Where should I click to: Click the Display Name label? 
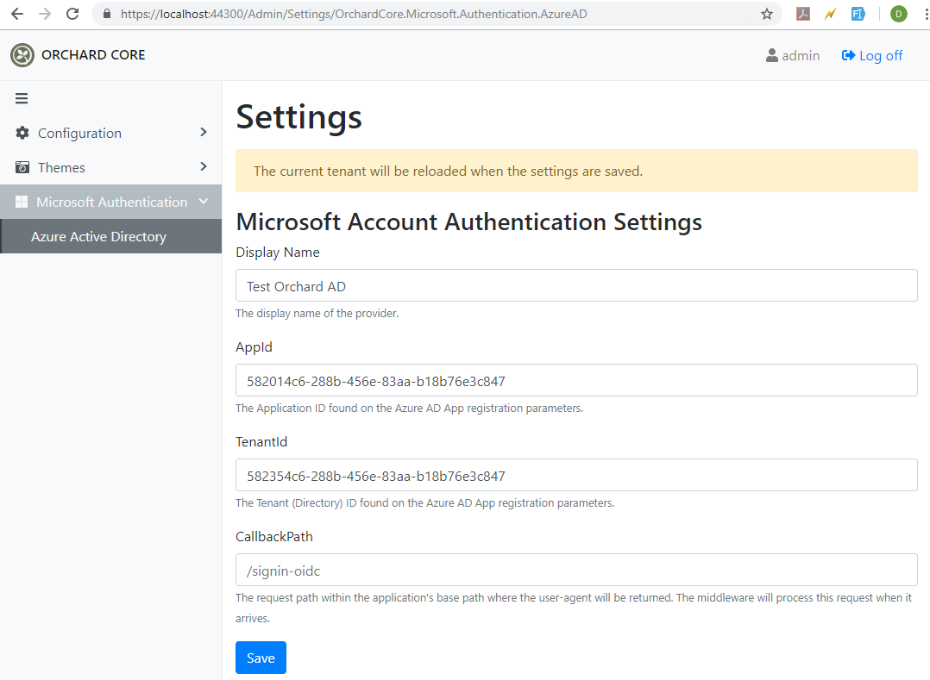click(x=278, y=253)
